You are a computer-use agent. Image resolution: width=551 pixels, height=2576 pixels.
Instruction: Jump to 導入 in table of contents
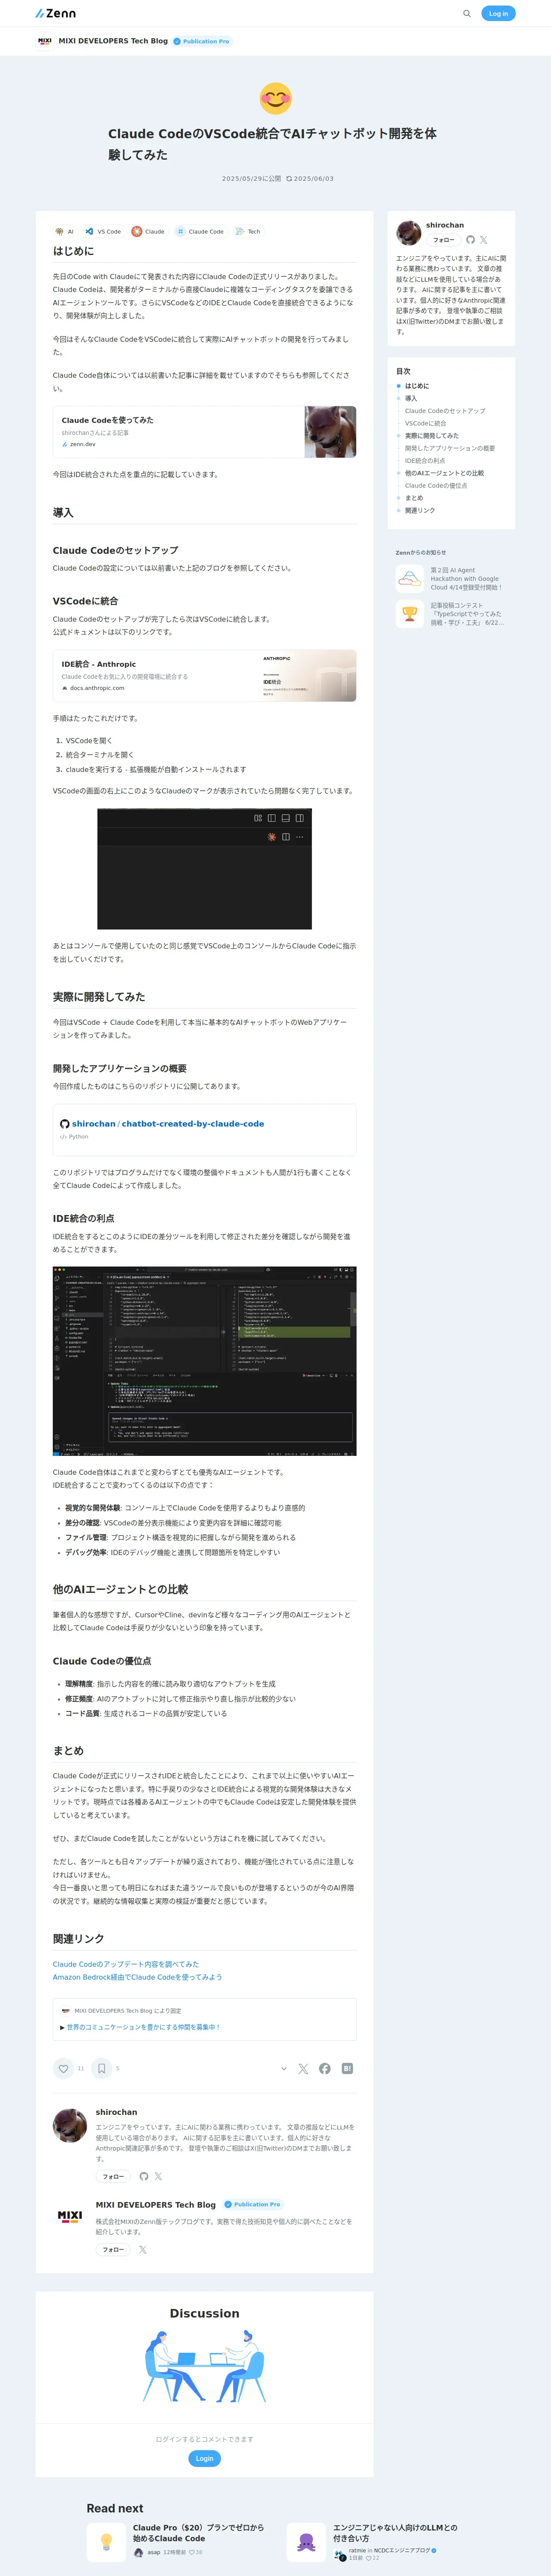(411, 398)
